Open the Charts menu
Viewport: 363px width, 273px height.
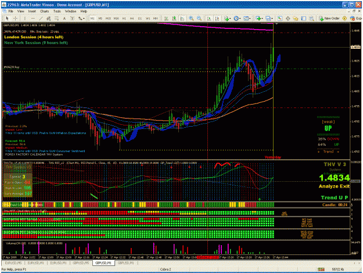(45, 12)
